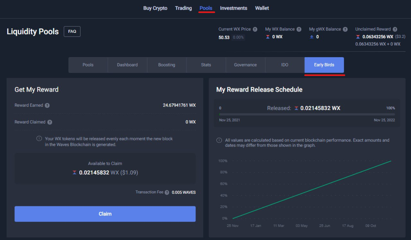The height and width of the screenshot is (240, 411).
Task: Click the 09 Oct label on chart axis
Action: coord(371,226)
